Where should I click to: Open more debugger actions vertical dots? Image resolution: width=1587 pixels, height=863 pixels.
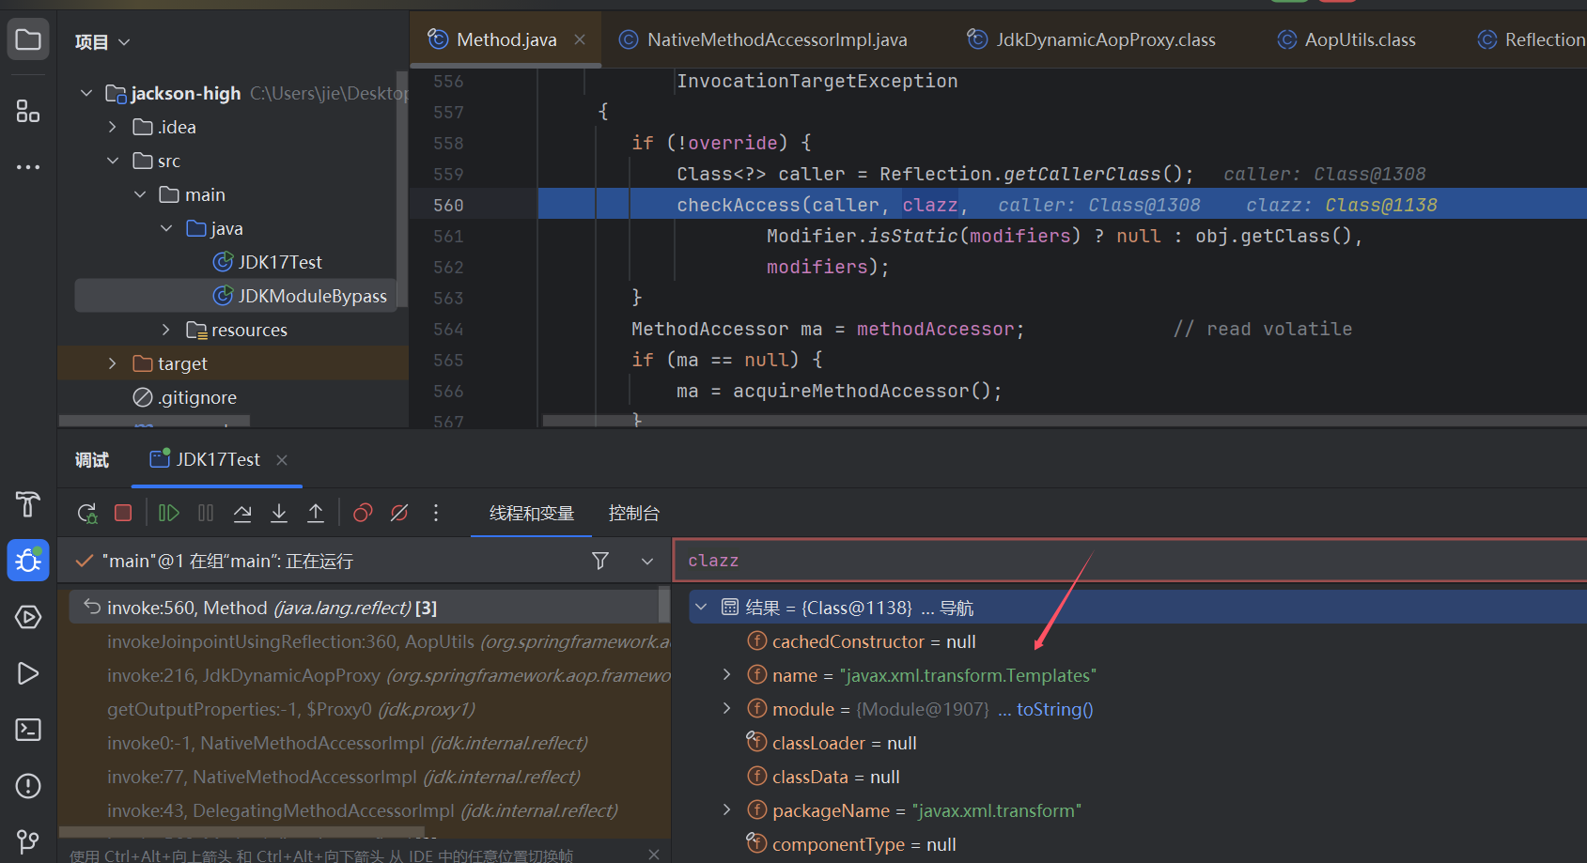(436, 513)
